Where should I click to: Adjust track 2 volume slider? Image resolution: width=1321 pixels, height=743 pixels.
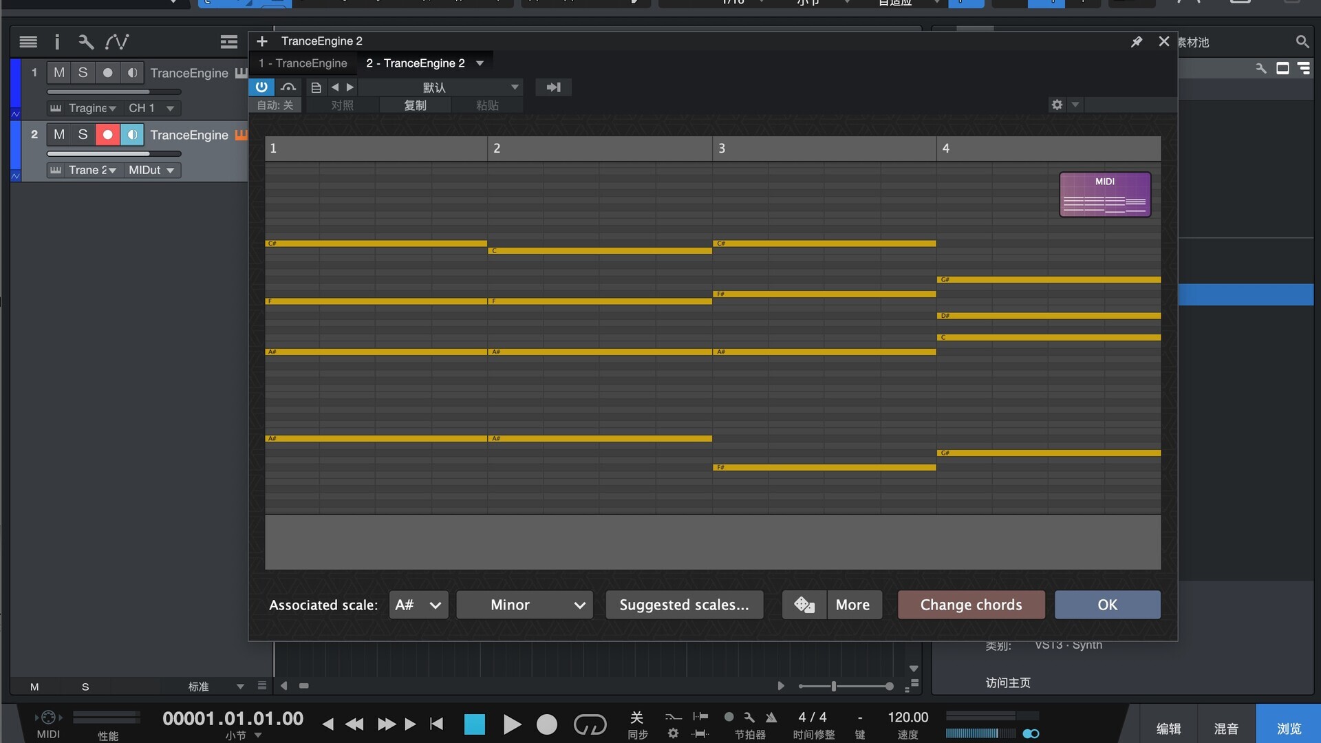114,153
